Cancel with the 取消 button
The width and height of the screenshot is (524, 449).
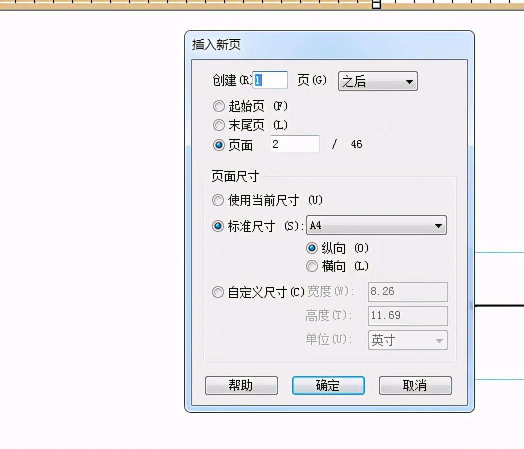click(x=415, y=385)
